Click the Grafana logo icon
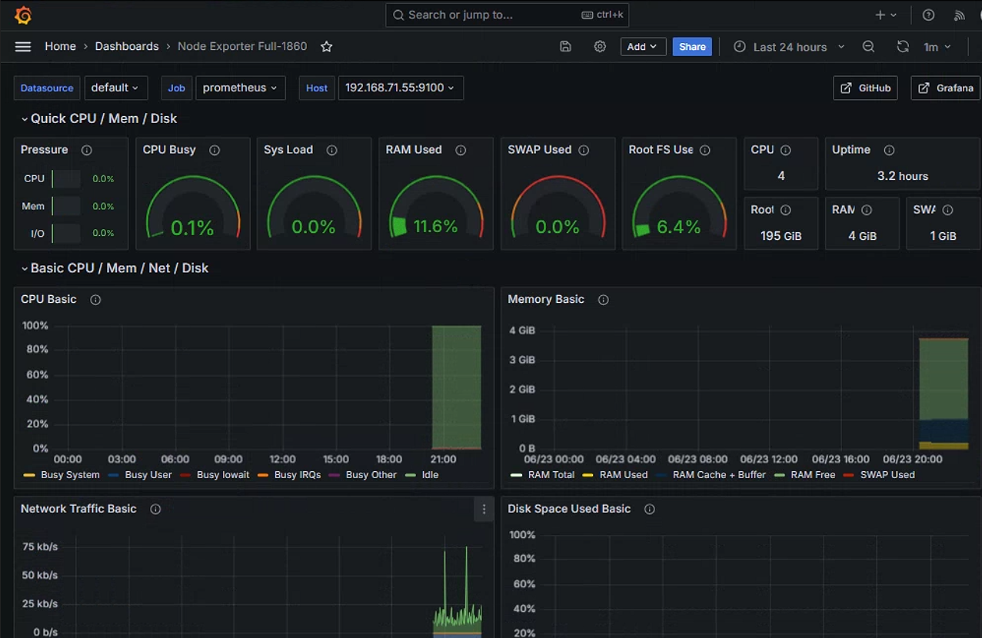Screen dimensions: 982x638 [x=23, y=15]
